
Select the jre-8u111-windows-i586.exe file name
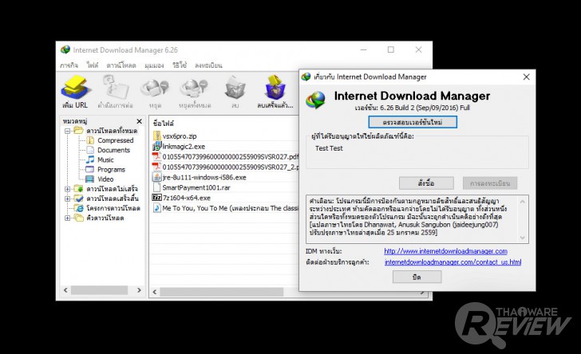pos(204,177)
